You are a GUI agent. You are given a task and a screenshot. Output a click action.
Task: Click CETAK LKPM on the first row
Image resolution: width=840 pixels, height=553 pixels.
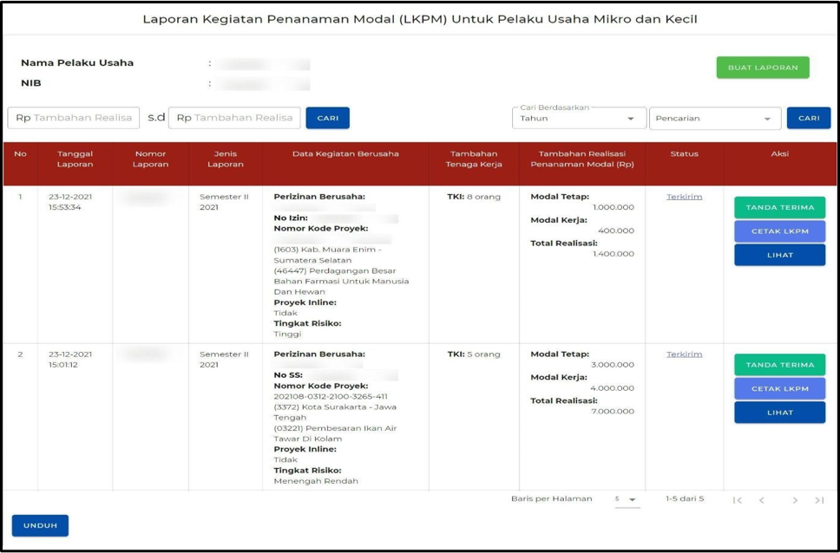coord(778,231)
